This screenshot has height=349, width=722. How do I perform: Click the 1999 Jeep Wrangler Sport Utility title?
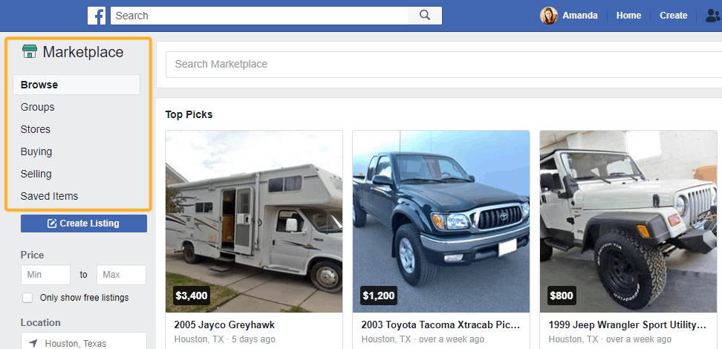(x=627, y=325)
